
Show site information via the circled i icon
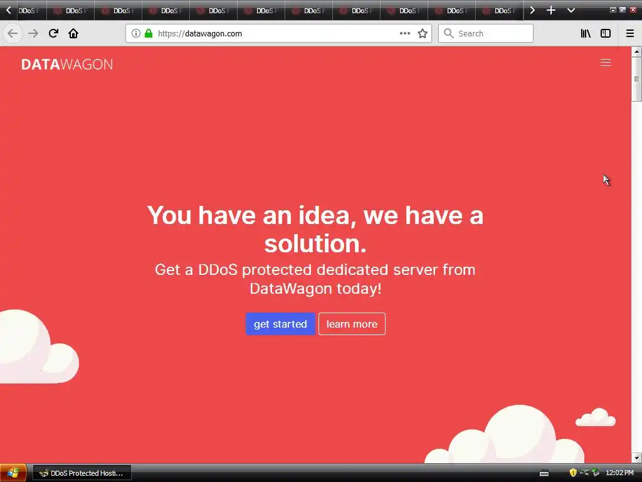coord(136,34)
